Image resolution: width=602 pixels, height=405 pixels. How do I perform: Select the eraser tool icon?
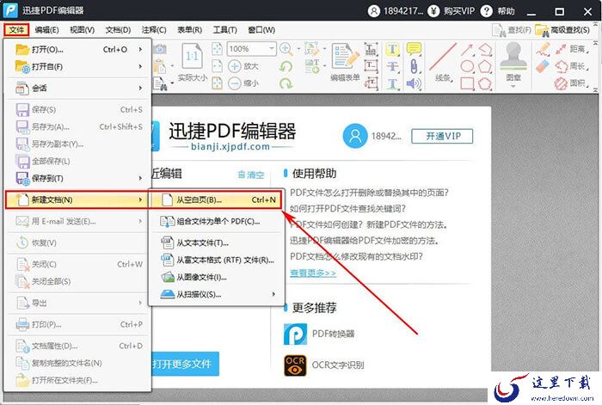[543, 66]
